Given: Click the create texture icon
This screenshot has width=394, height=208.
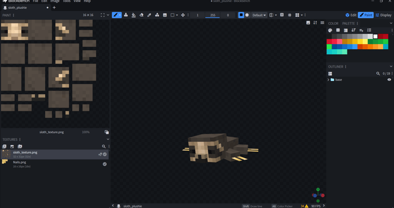Looking at the screenshot, I should pyautogui.click(x=4, y=147).
